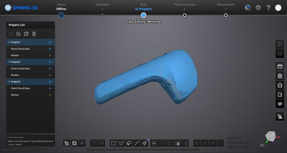
Task: Select Point Cloud Data under Project3
Action: (31, 88)
